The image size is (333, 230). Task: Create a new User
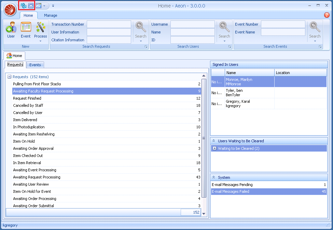(x=11, y=30)
